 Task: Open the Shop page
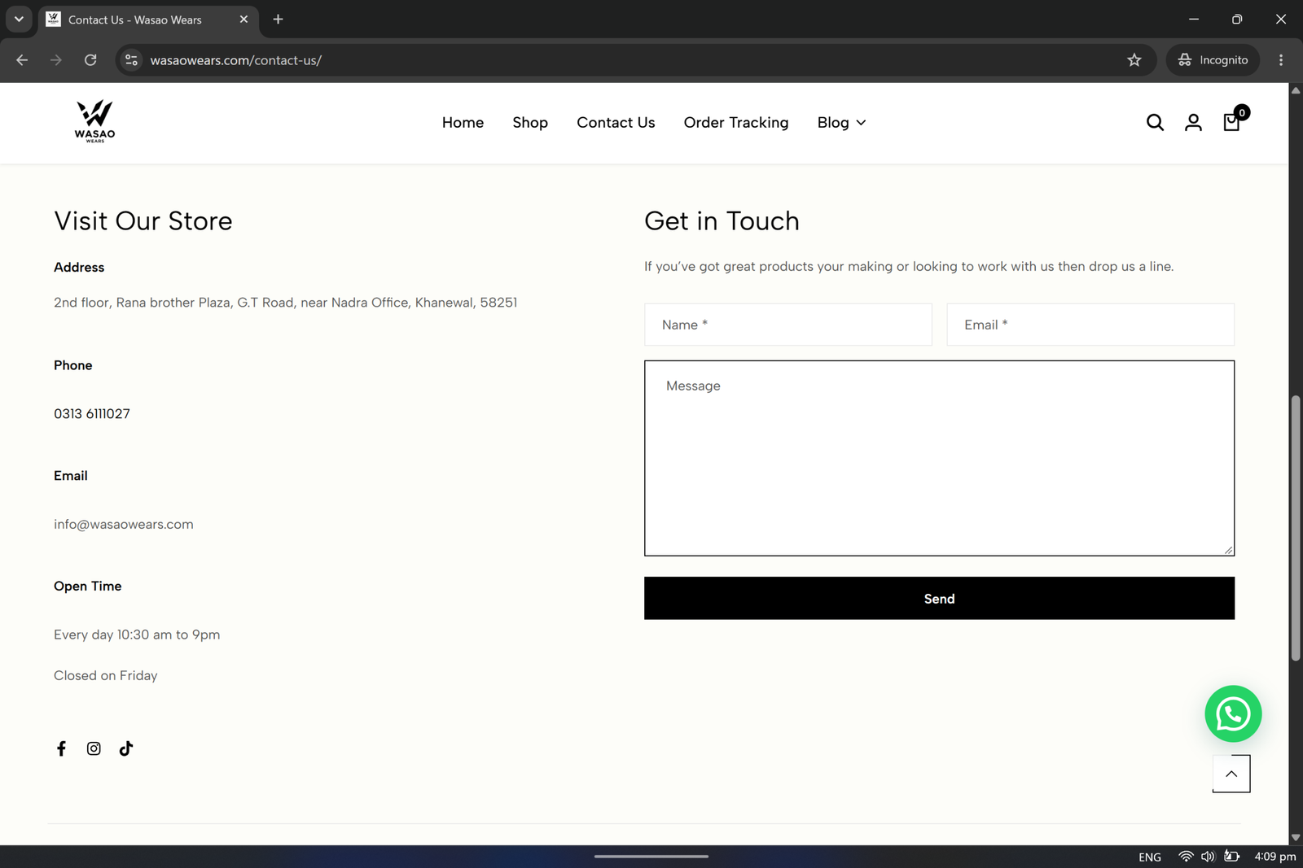coord(530,122)
